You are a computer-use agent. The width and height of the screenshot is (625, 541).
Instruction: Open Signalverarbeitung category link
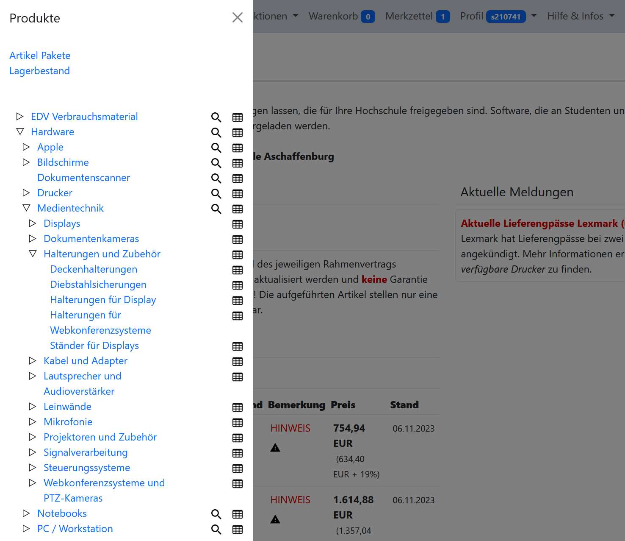pos(86,452)
